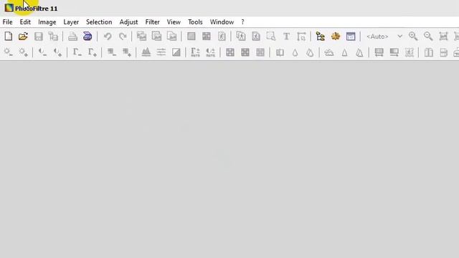Click the double triangle sharpen-more icon
Viewport: 459px width, 258px height.
359,52
